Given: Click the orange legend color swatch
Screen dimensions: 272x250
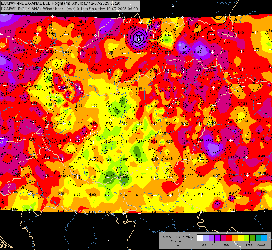Looking at the screenshot, I should coord(235,238).
